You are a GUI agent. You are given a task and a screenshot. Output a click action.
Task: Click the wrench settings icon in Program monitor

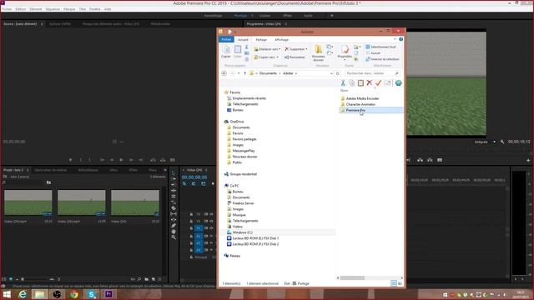tap(502, 142)
